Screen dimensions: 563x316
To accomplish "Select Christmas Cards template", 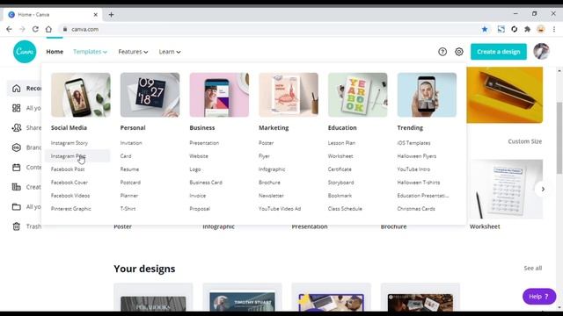I will 416,209.
